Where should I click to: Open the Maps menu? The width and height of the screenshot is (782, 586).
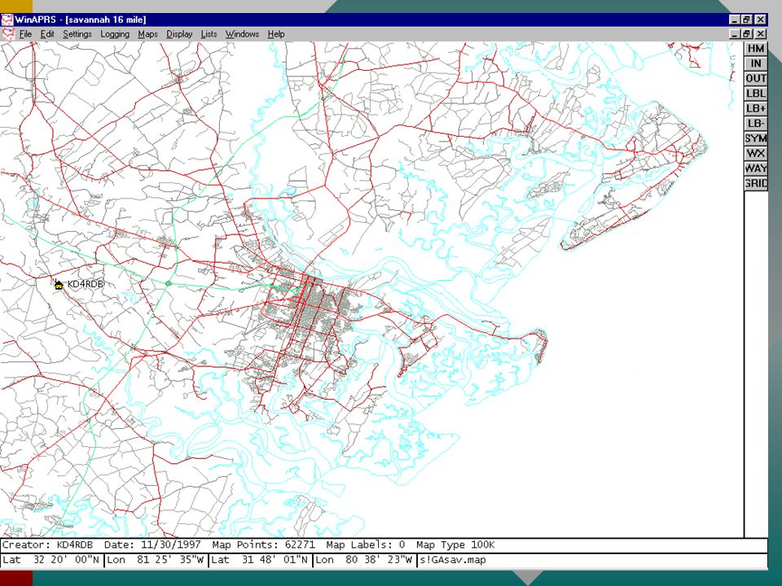point(147,34)
